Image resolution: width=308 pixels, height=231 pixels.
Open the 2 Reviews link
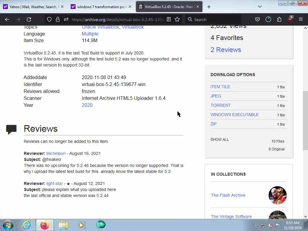tap(226, 50)
